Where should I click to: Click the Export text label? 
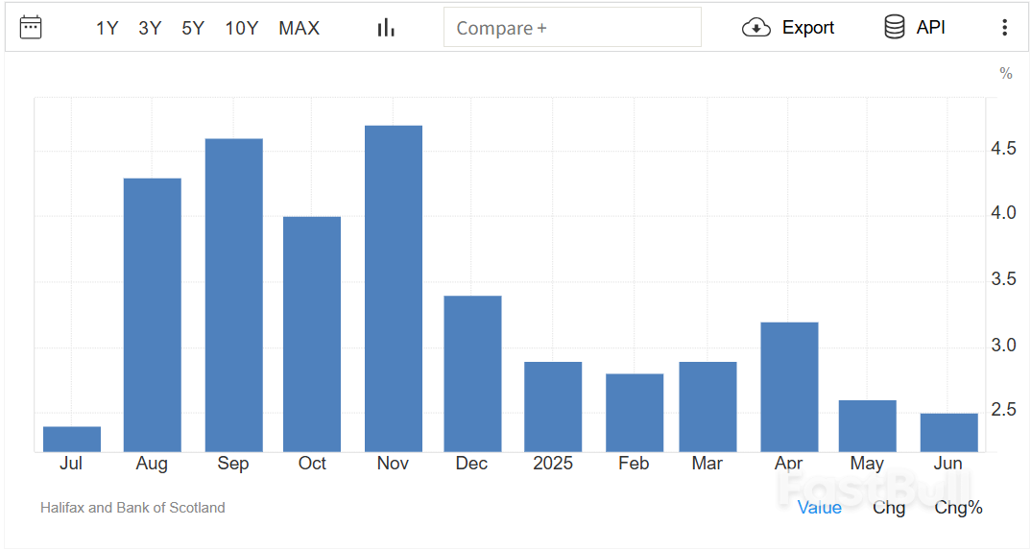(807, 28)
